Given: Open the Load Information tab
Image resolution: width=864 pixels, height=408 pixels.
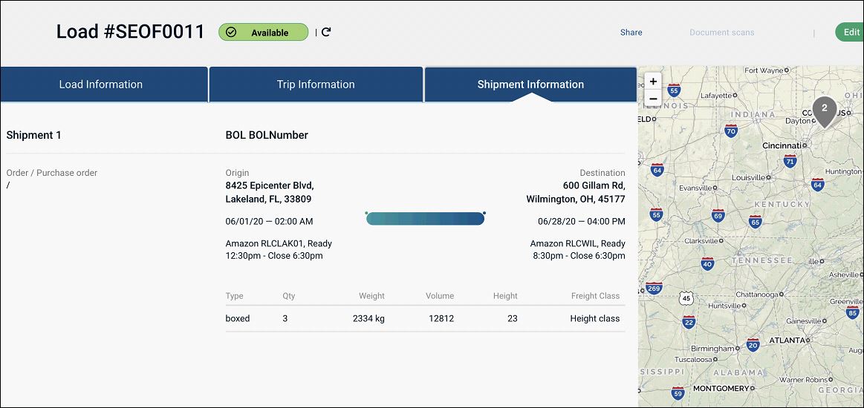Looking at the screenshot, I should coord(101,85).
